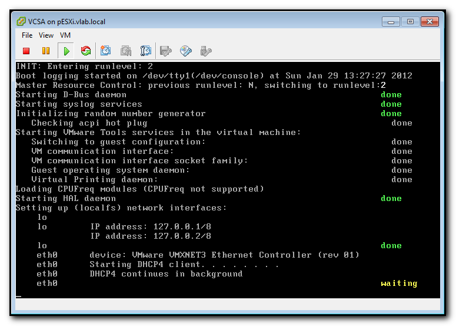Click the USB device connect icon

pyautogui.click(x=206, y=51)
